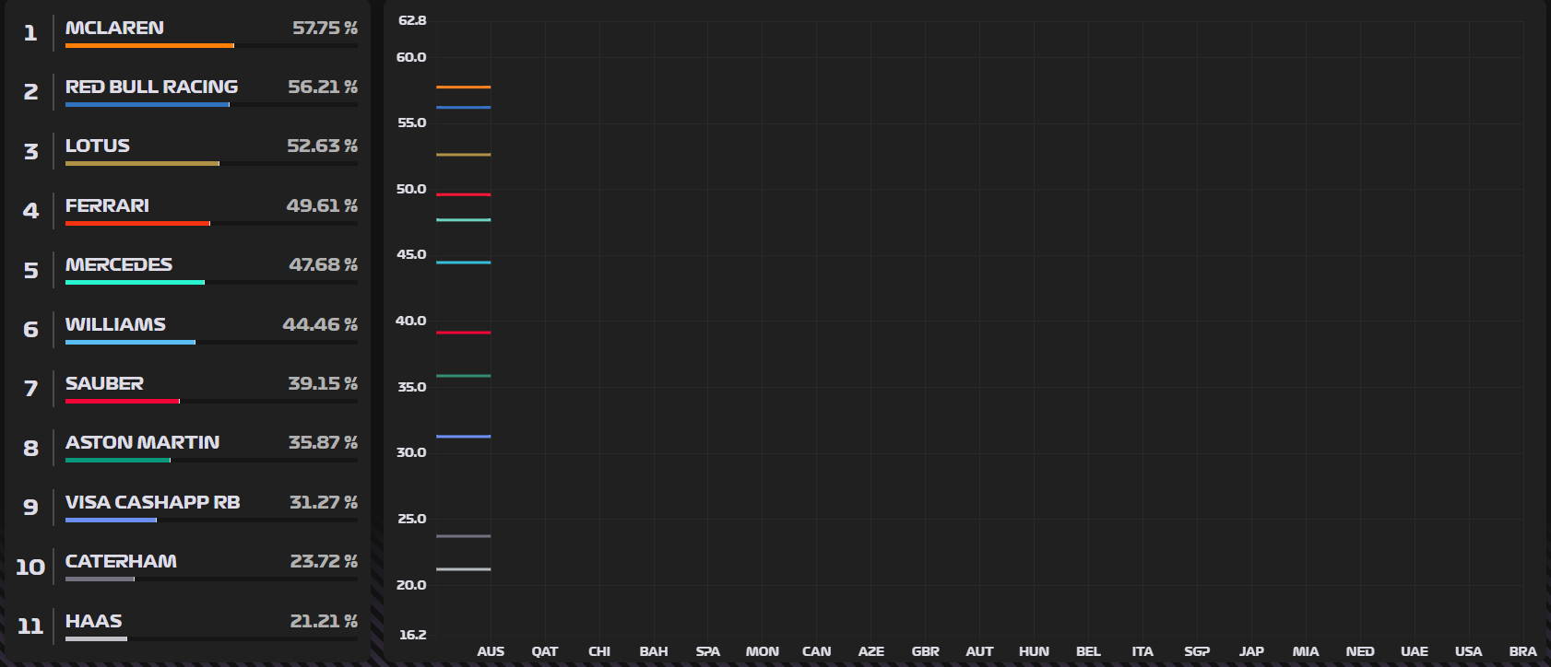Click the SGP race label on the axis
Viewport: 1551px width, 667px height.
(1197, 651)
